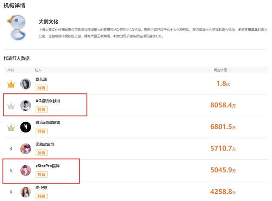Open AG超玩会梦泪's avatar
The height and width of the screenshot is (201, 272).
tap(26, 105)
